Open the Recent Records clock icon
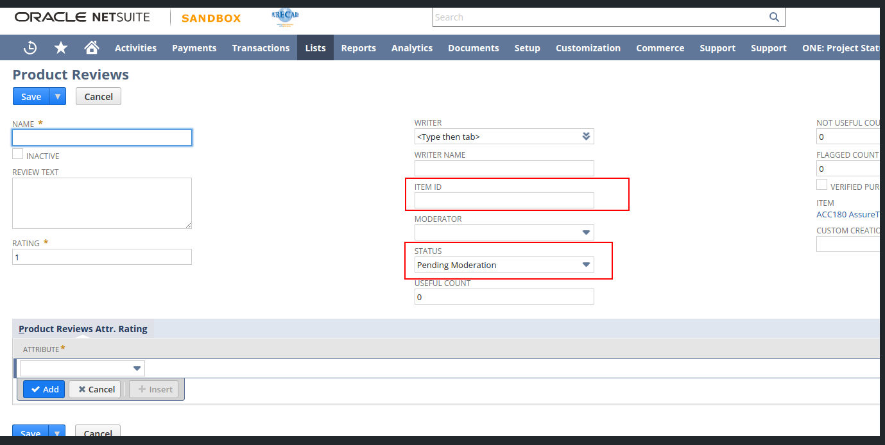885x445 pixels. (30, 48)
